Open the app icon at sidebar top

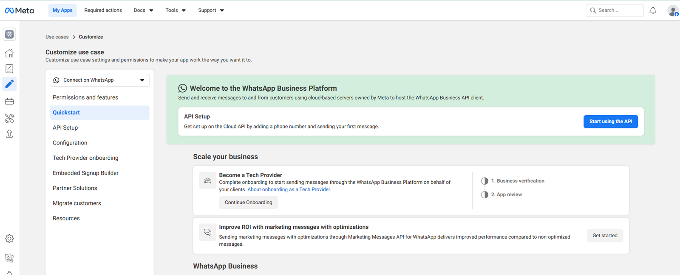pyautogui.click(x=9, y=34)
